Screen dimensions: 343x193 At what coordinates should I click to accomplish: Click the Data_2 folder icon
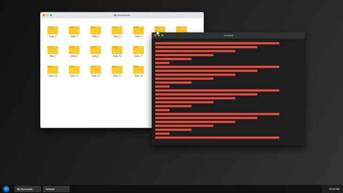coord(96,31)
